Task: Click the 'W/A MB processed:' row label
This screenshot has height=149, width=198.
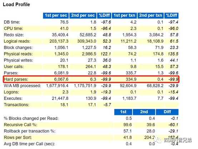Action: 23,86
